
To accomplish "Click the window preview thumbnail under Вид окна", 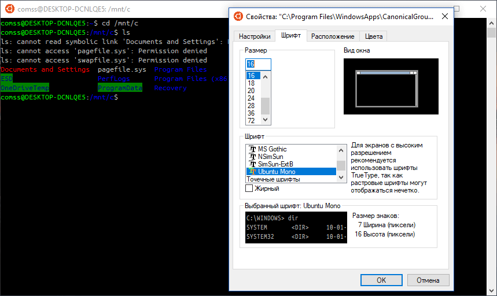I will point(391,86).
